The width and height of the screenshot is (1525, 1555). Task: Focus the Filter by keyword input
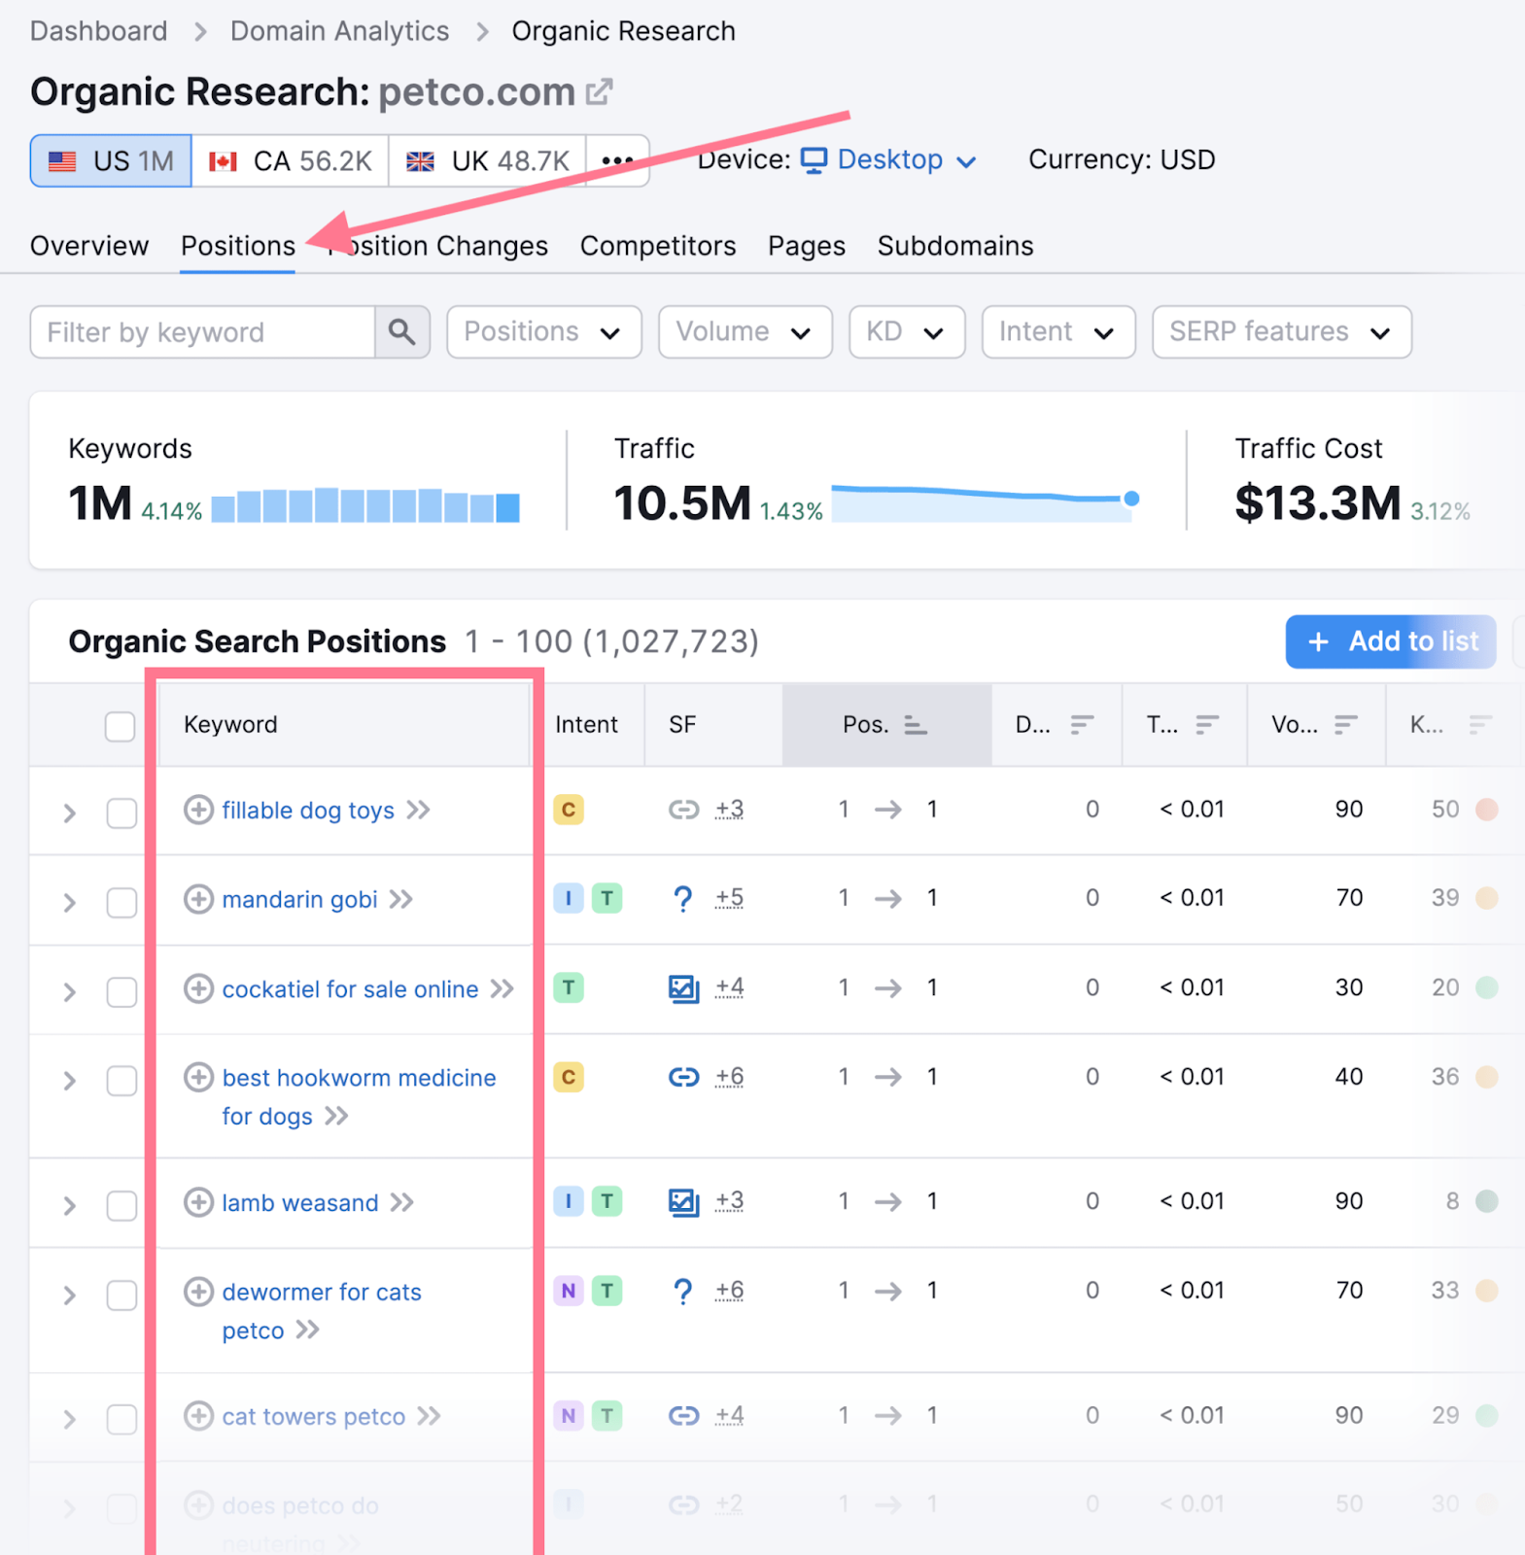click(203, 332)
